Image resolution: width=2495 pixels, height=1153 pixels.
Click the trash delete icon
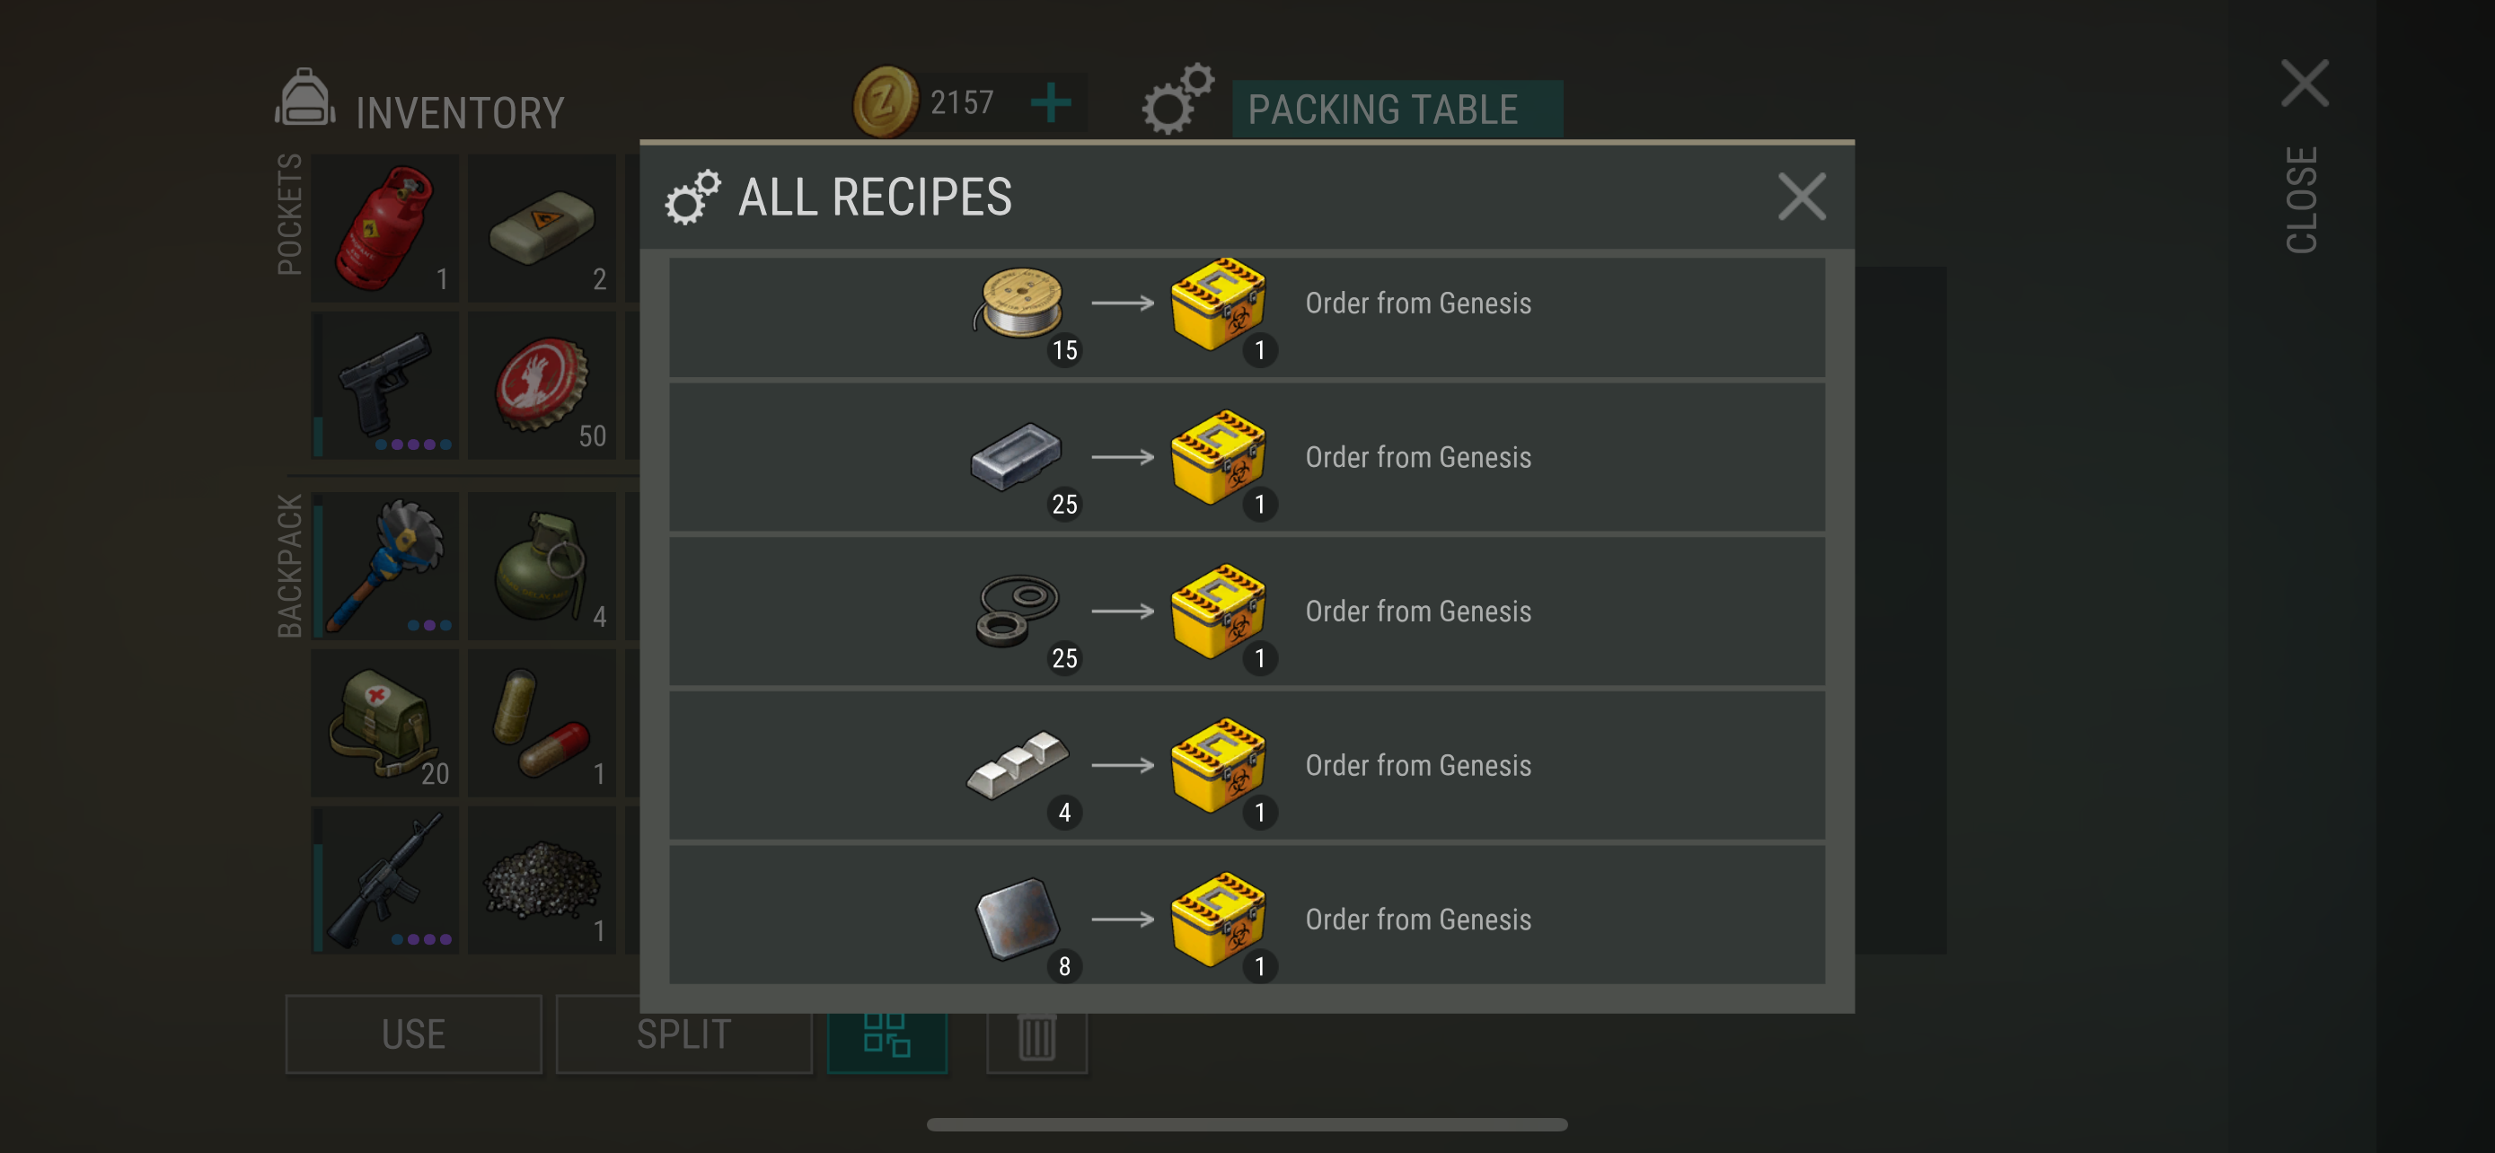click(1036, 1037)
